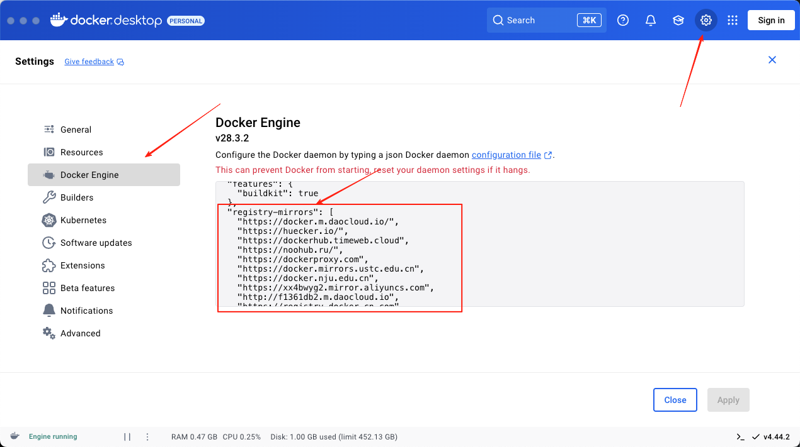Select the Notifications settings tab
Viewport: 800px width, 447px height.
pos(104,311)
